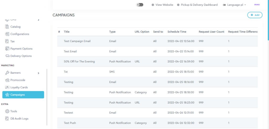Viewport: 269px width, 129px height.
Task: Toggle the switch in the top bar
Action: [x=140, y=5]
